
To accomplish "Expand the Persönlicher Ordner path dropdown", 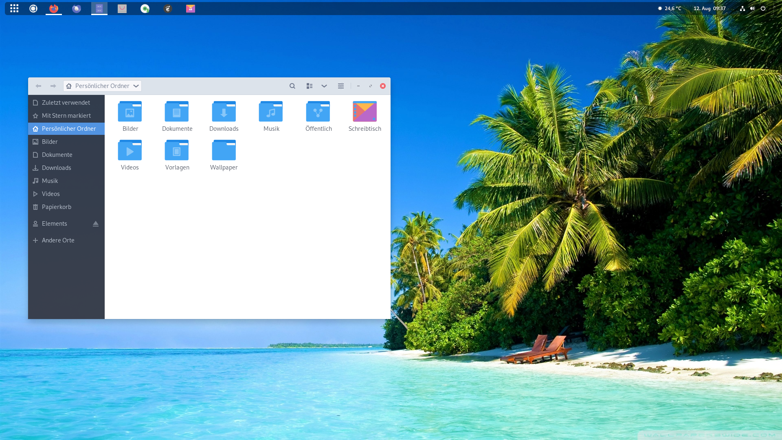I will 136,86.
